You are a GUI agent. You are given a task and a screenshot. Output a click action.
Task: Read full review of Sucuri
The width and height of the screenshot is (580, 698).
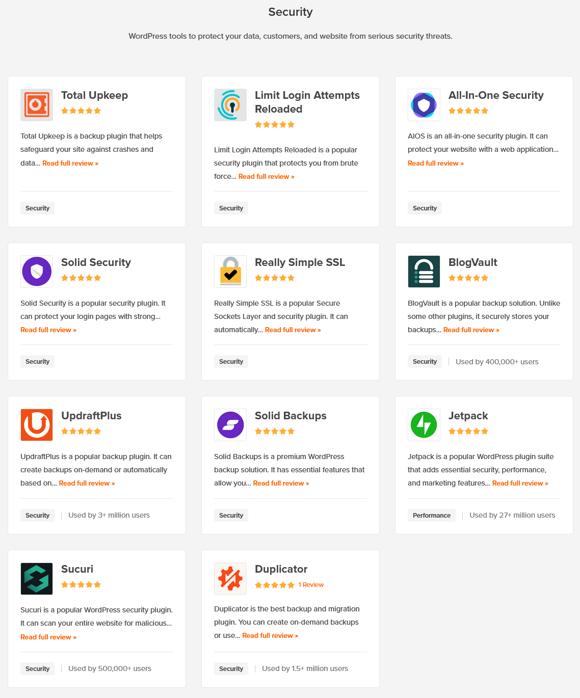pos(48,637)
